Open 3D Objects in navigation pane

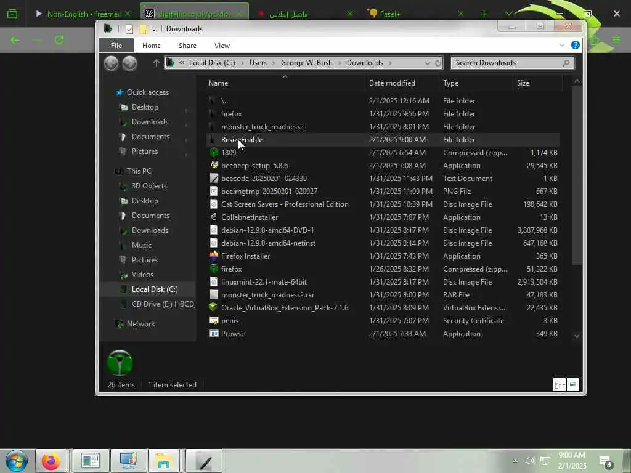tap(149, 186)
